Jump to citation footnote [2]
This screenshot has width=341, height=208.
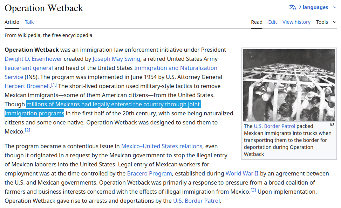coord(27,130)
